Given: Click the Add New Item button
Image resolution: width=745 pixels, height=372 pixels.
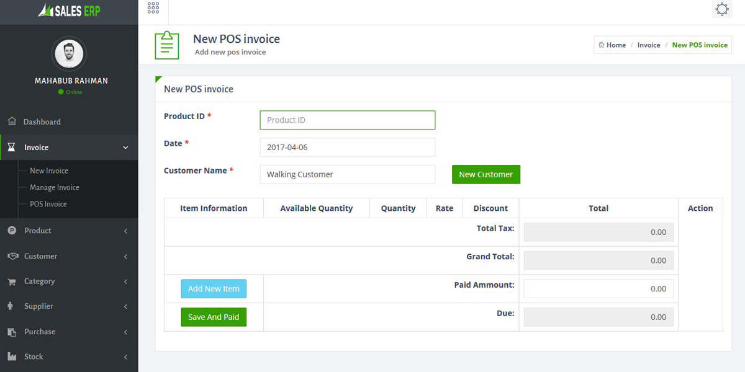Looking at the screenshot, I should pos(214,289).
